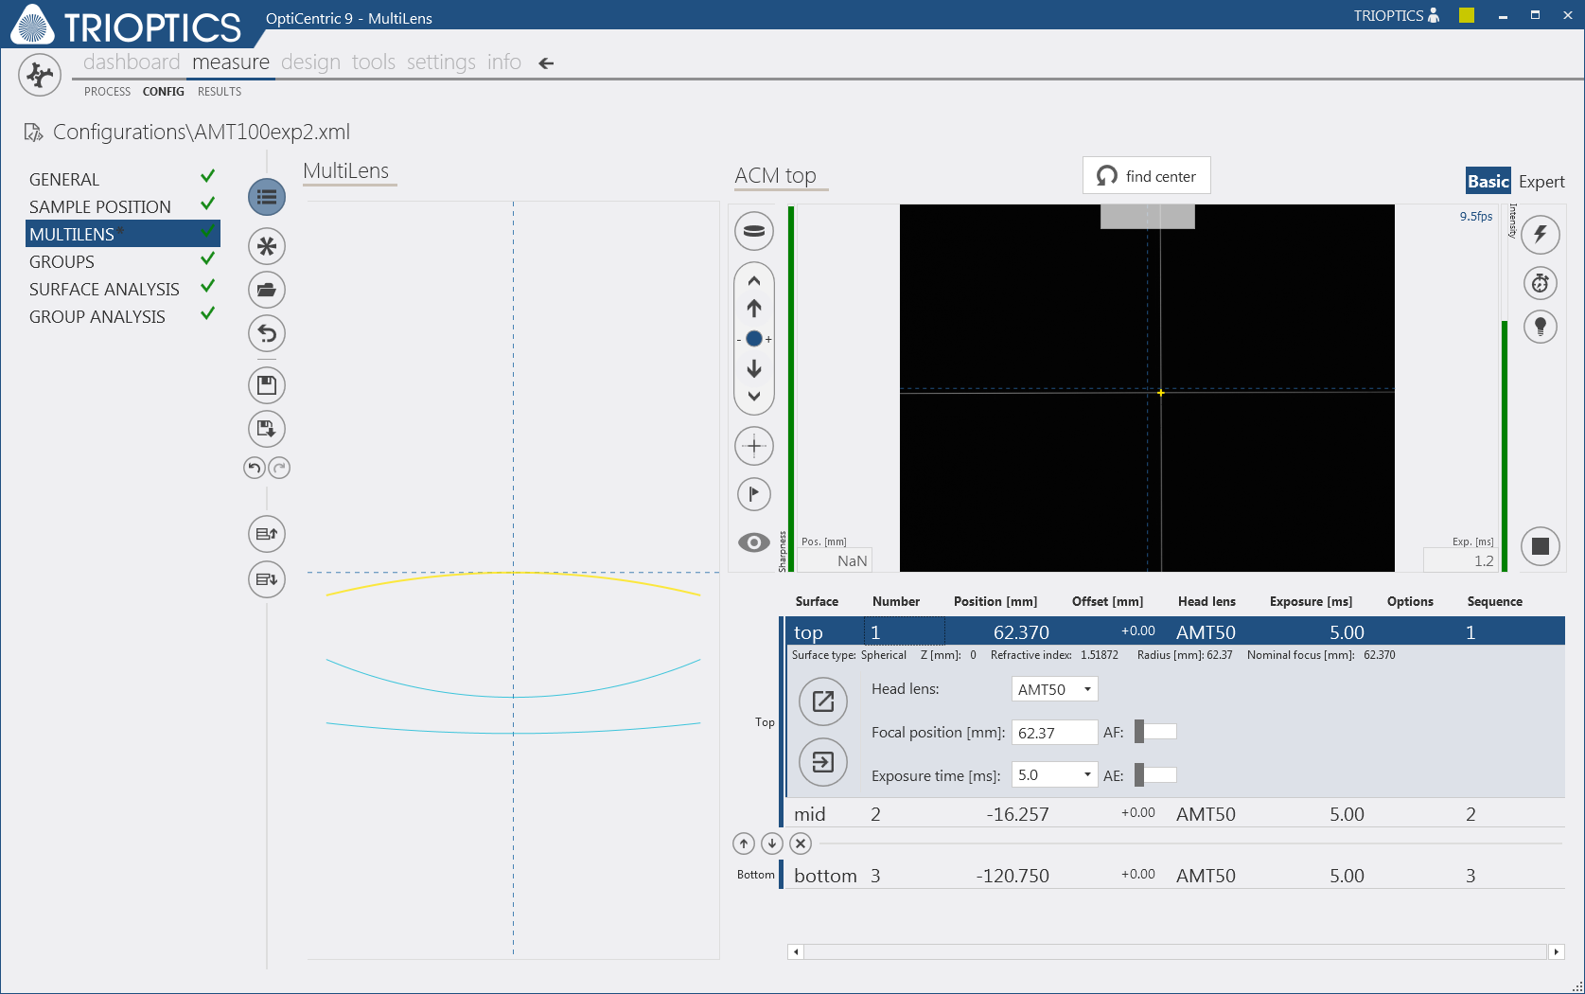Viewport: 1585px width, 994px height.
Task: Move surface up with circled up arrow
Action: [744, 843]
